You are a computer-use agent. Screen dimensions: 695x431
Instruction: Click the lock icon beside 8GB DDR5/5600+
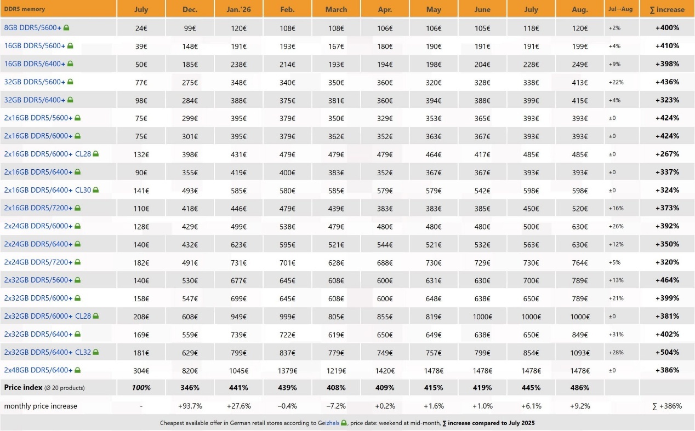66,27
